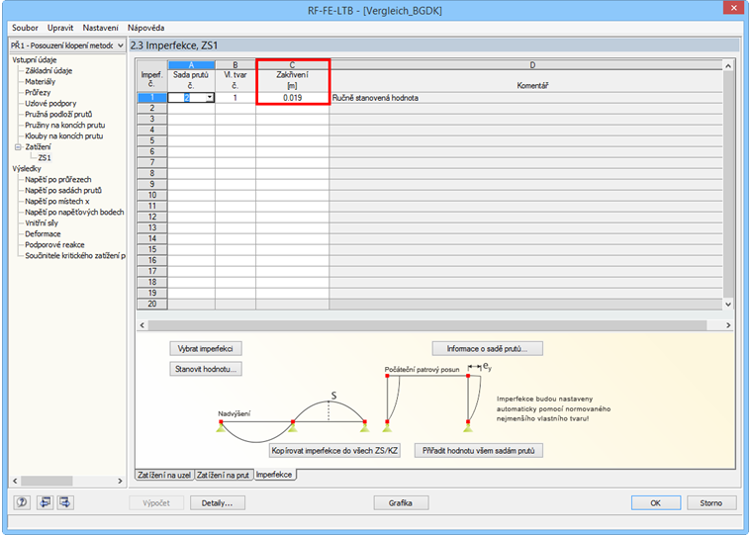Click Vl. tvar cell value 1
752x535 pixels.
235,97
